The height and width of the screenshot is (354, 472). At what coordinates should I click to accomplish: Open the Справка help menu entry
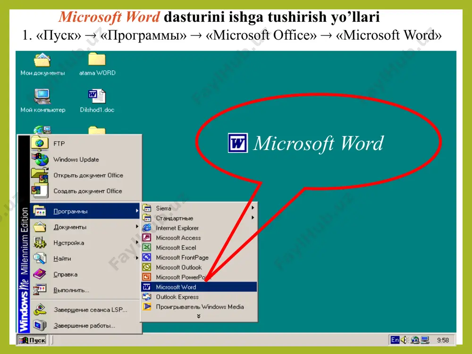pos(85,274)
